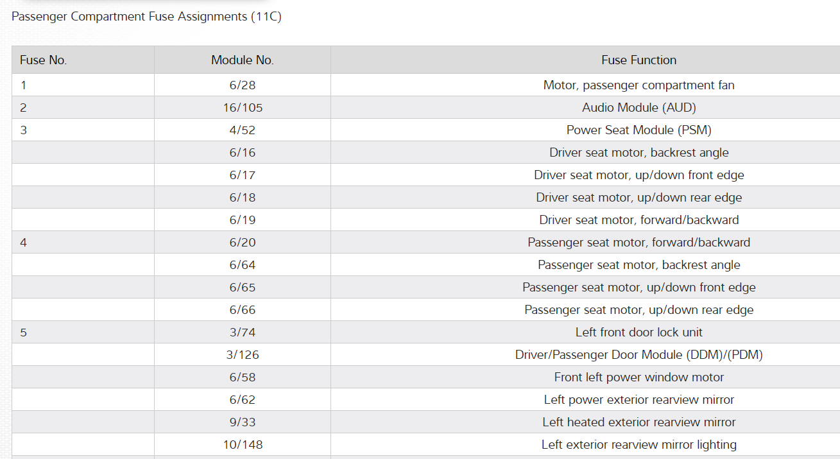
Task: Select "Passenger seat motor, up/down rear edge"
Action: coord(639,310)
